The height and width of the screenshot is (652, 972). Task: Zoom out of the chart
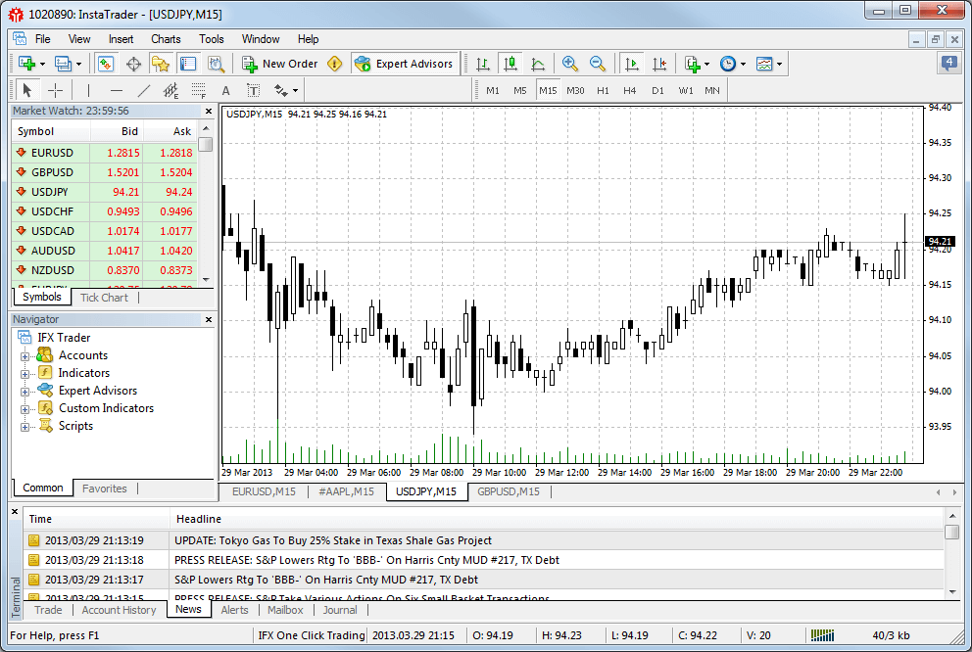click(597, 64)
